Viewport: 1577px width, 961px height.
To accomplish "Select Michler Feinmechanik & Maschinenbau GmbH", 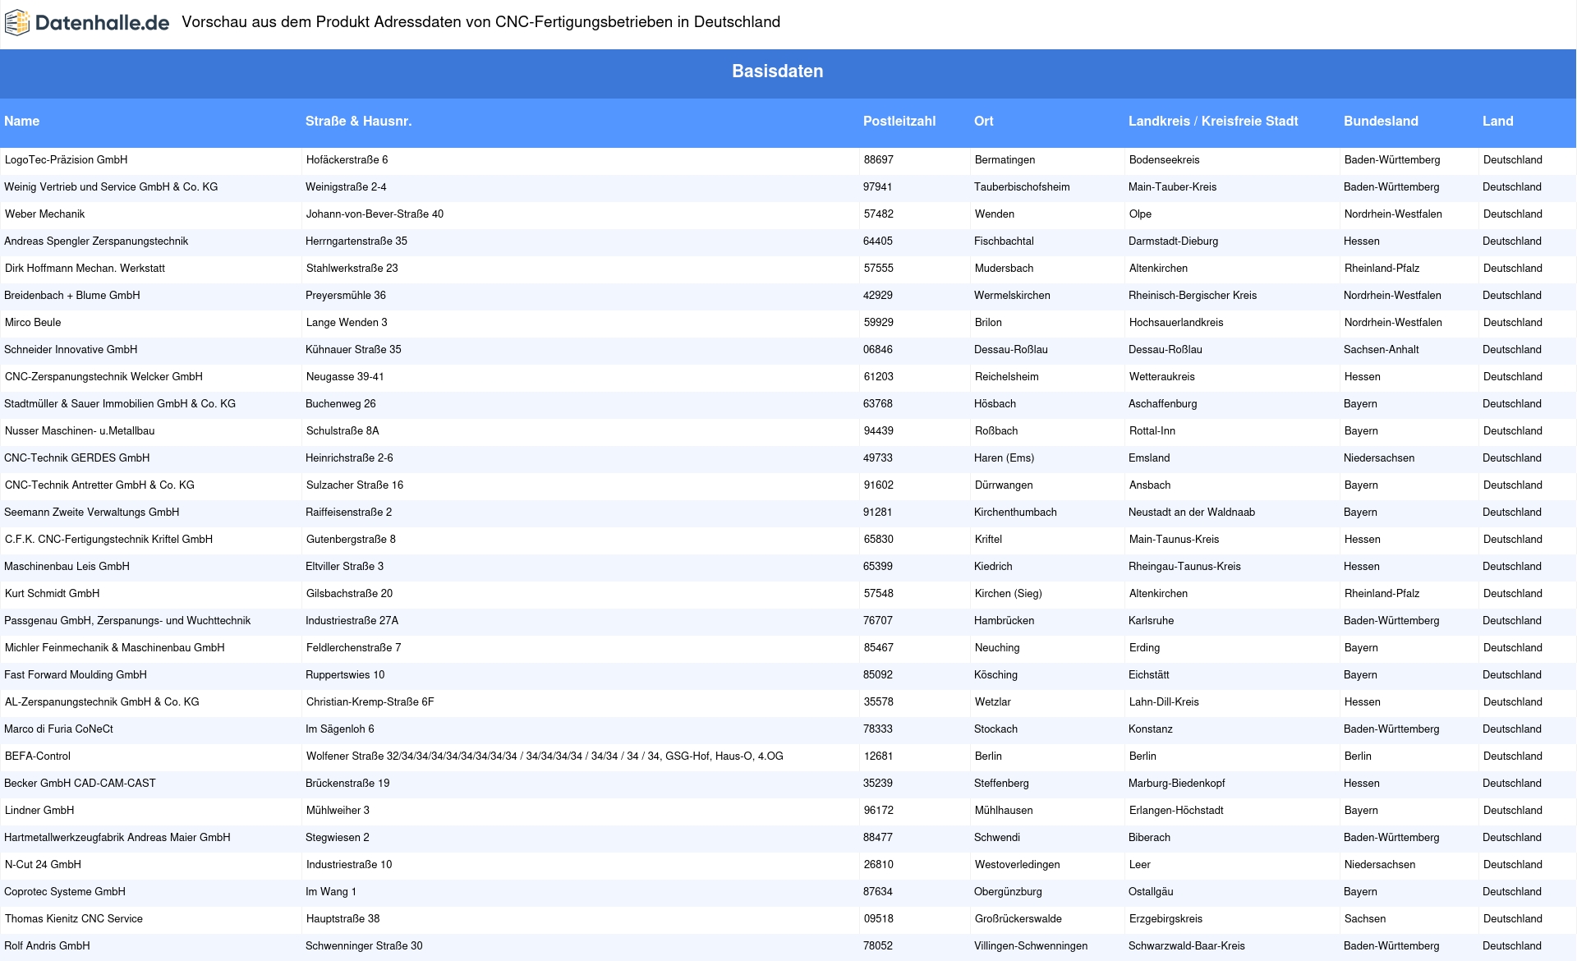I will coord(115,647).
